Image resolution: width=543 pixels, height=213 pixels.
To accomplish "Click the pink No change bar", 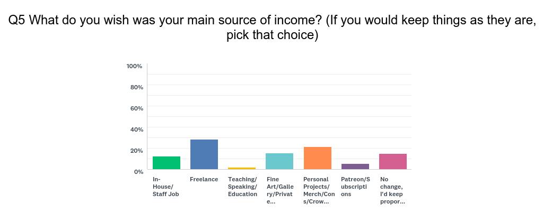I will [x=393, y=162].
